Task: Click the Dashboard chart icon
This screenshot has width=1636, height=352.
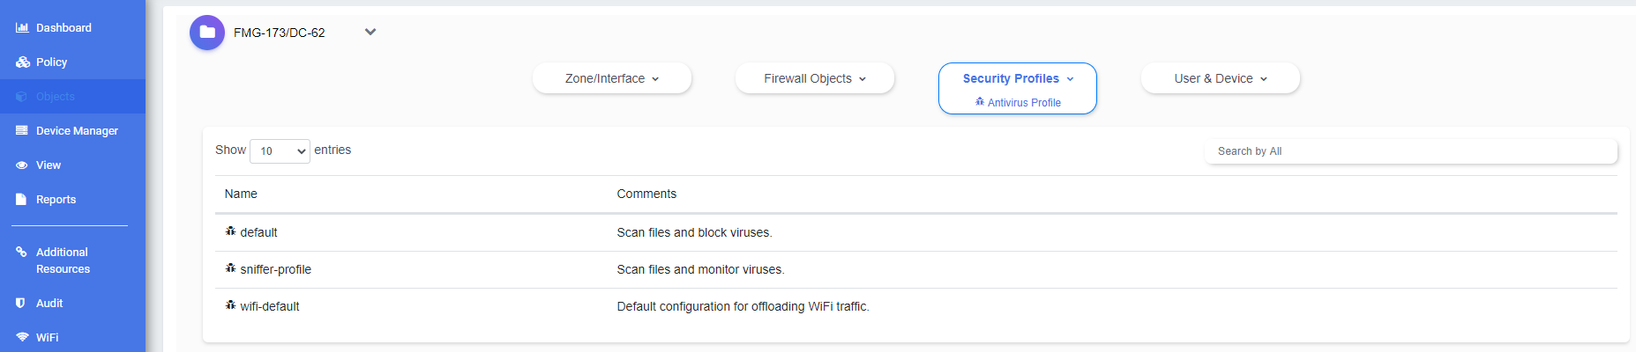Action: click(x=22, y=28)
